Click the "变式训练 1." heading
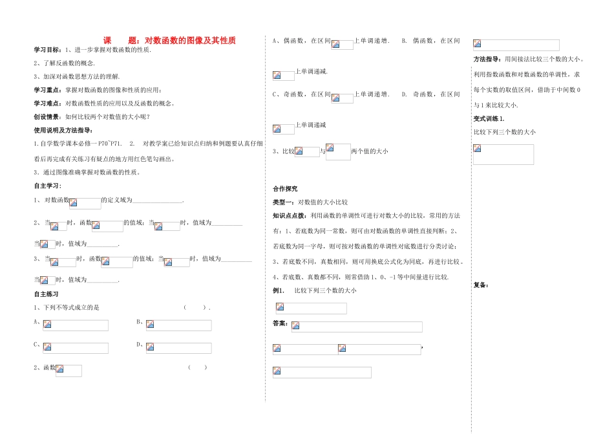 click(489, 118)
